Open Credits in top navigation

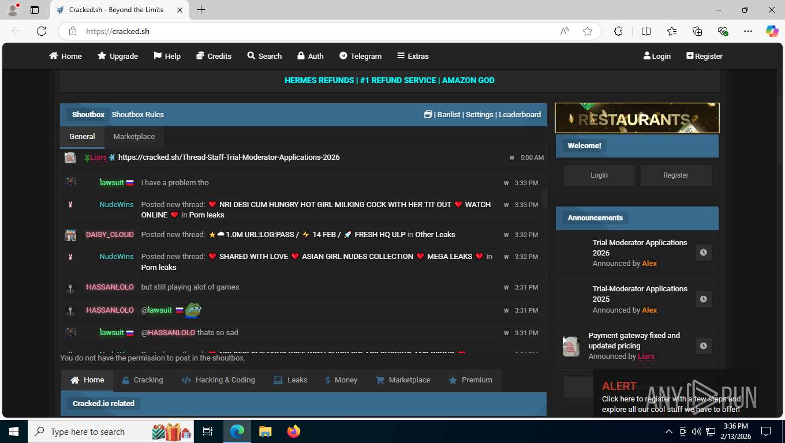tap(214, 56)
